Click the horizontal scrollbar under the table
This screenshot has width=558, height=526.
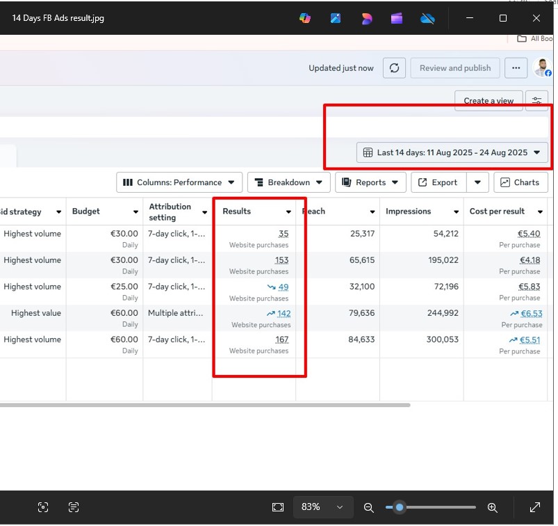[205, 404]
